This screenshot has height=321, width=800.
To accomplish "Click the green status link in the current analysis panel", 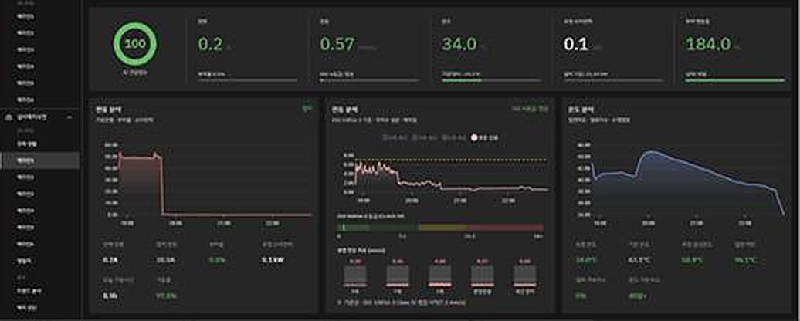I will pos(307,109).
